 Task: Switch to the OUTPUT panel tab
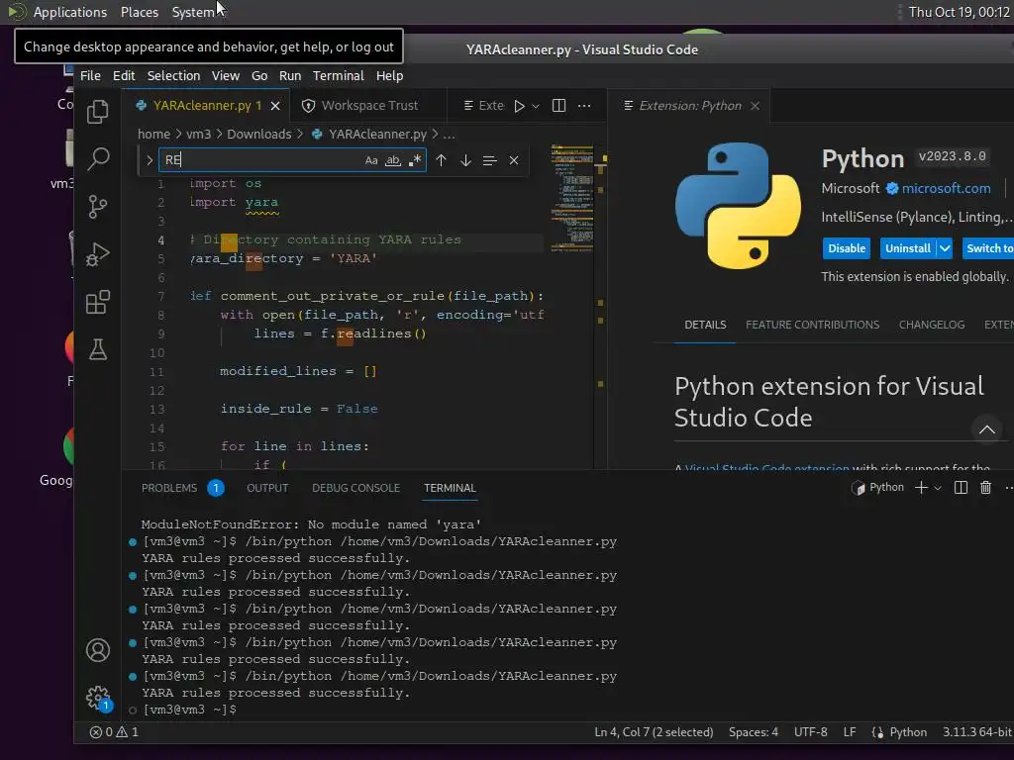pyautogui.click(x=267, y=488)
